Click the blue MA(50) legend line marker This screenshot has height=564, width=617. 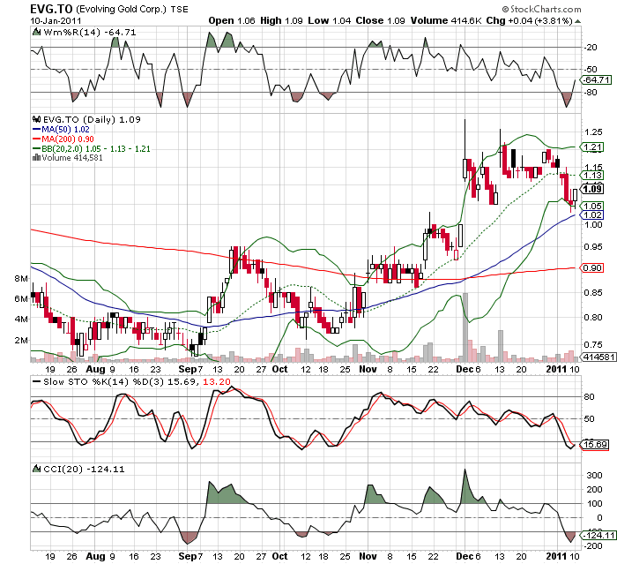coord(36,129)
